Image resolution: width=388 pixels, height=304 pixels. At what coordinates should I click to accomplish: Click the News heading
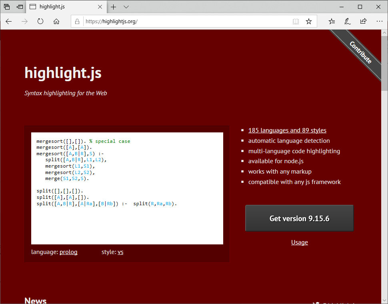coord(35,300)
